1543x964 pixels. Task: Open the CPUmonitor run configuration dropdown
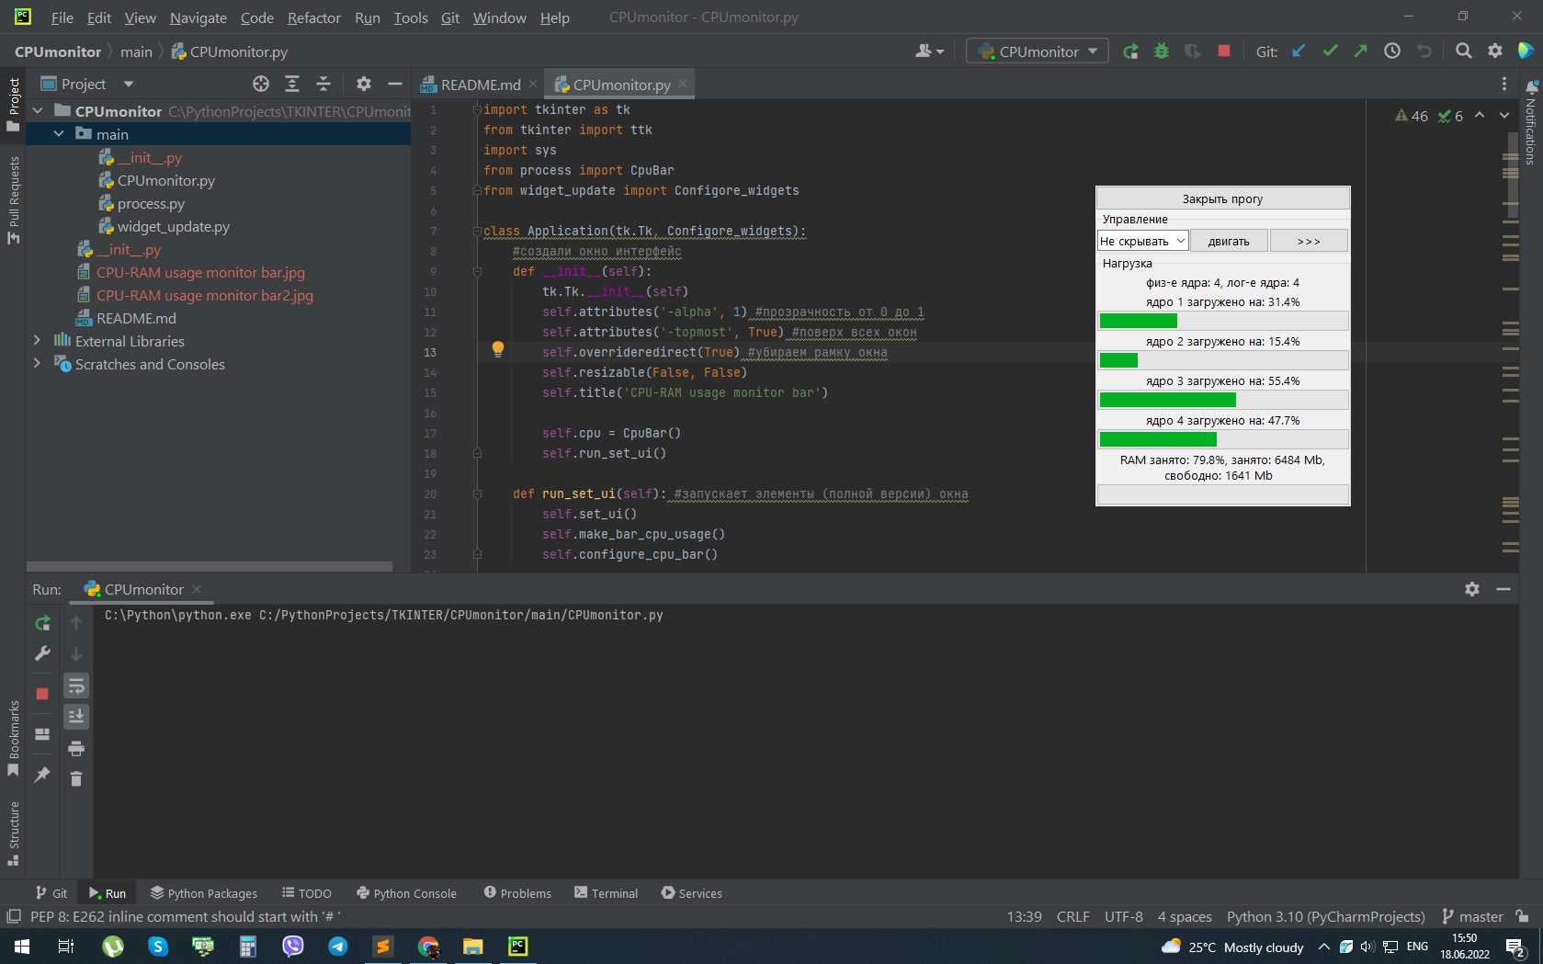1038,51
